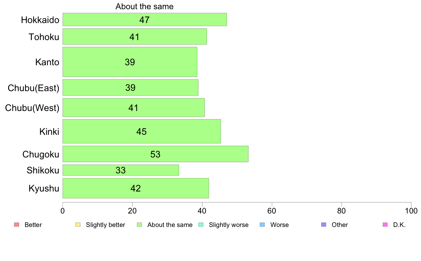The height and width of the screenshot is (261, 421).
Task: Click the teal Slightly worse legend swatch
Action: coord(201,225)
